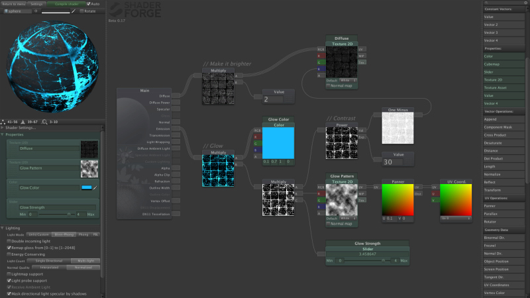
Task: Select the Phong light mode
Action: tap(83, 234)
